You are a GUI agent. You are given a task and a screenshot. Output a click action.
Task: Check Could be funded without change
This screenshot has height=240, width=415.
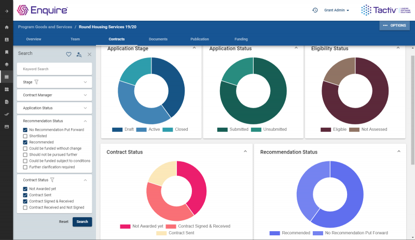click(x=25, y=148)
